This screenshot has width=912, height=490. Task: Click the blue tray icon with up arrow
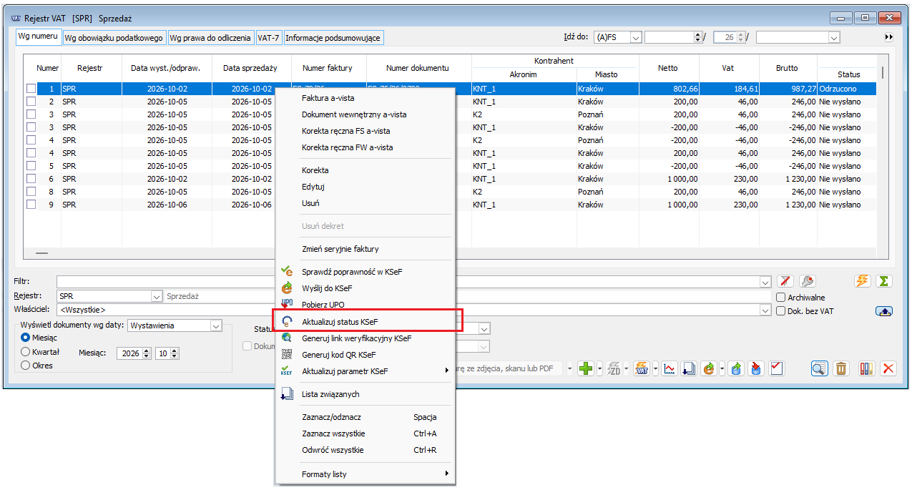point(884,310)
